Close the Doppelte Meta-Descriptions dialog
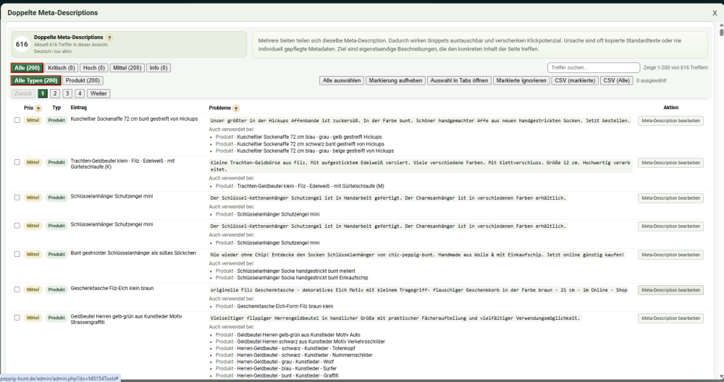Screen dimensions: 724x382 pos(715,13)
